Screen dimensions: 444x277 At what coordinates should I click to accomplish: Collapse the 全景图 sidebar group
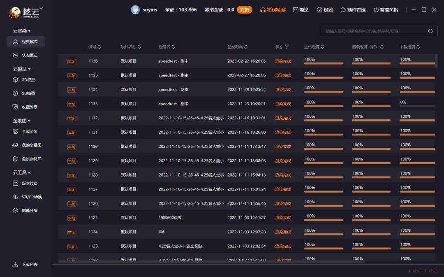[21, 121]
